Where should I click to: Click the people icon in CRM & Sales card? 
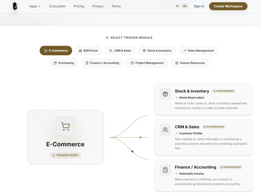pos(165,130)
